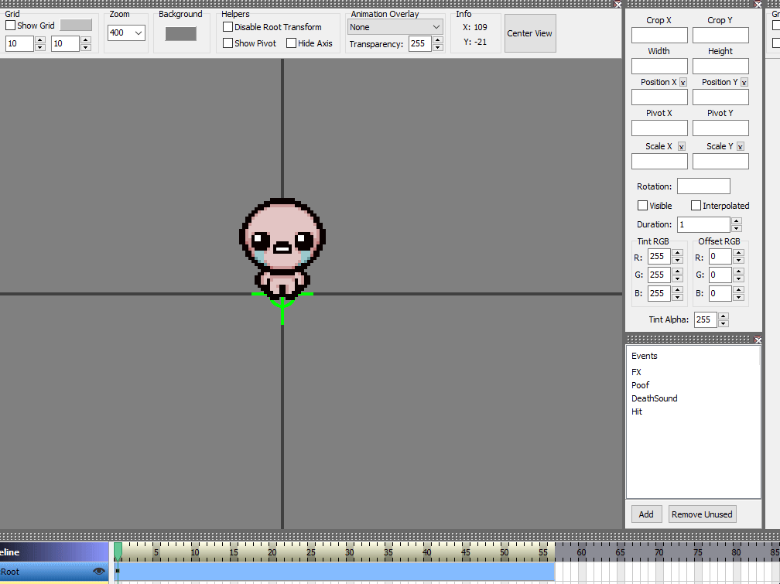The image size is (780, 584).
Task: Enable Hide Axis in the Helpers panel
Action: pos(291,43)
